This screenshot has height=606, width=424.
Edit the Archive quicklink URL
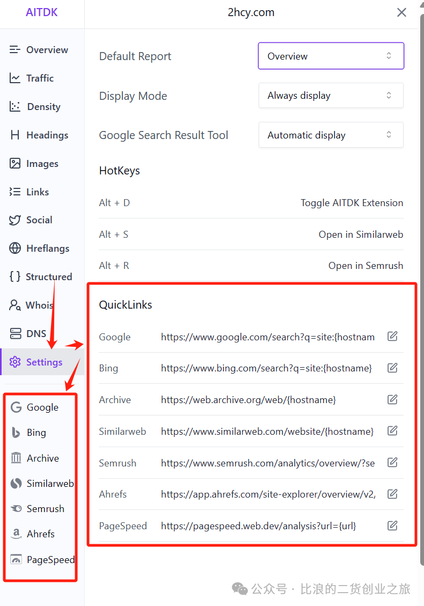(x=392, y=399)
